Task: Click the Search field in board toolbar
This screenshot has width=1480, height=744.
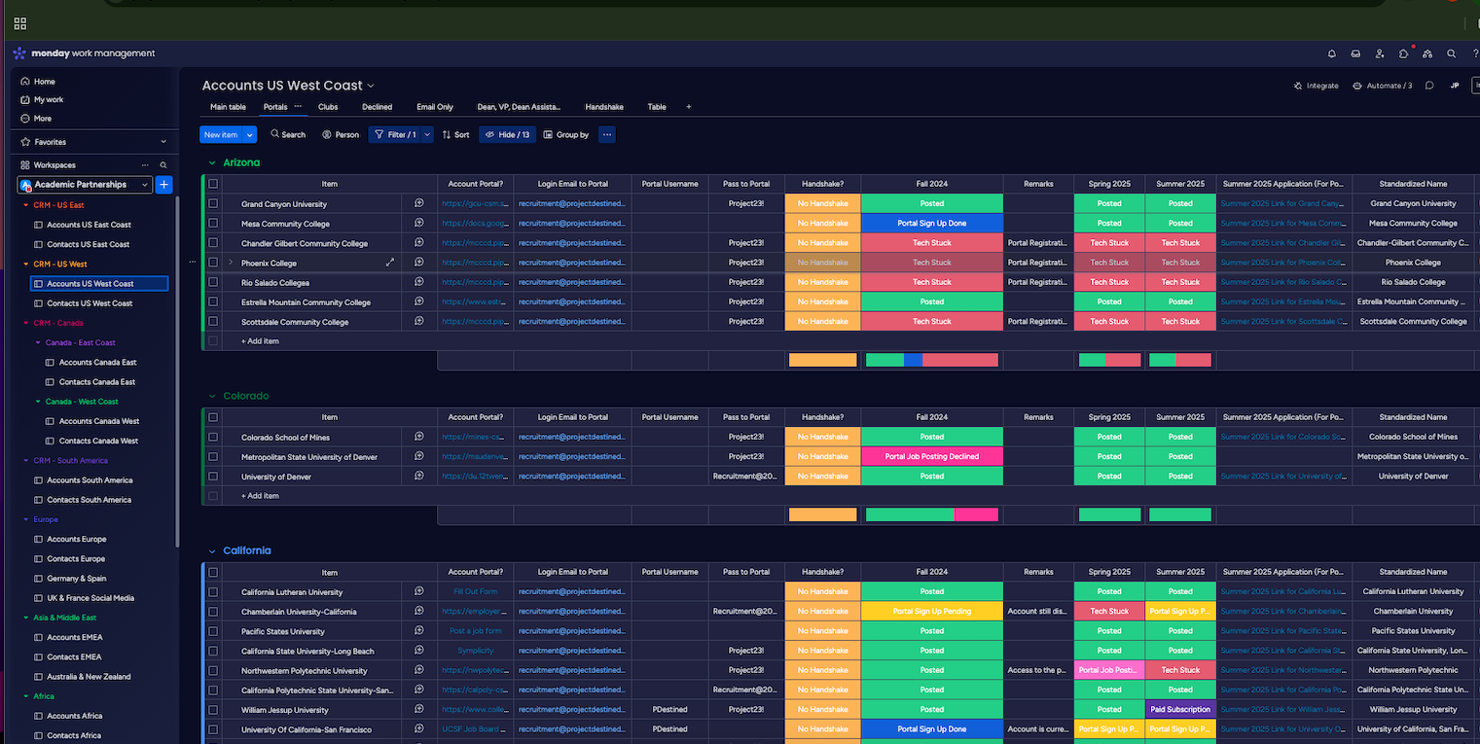Action: click(288, 135)
